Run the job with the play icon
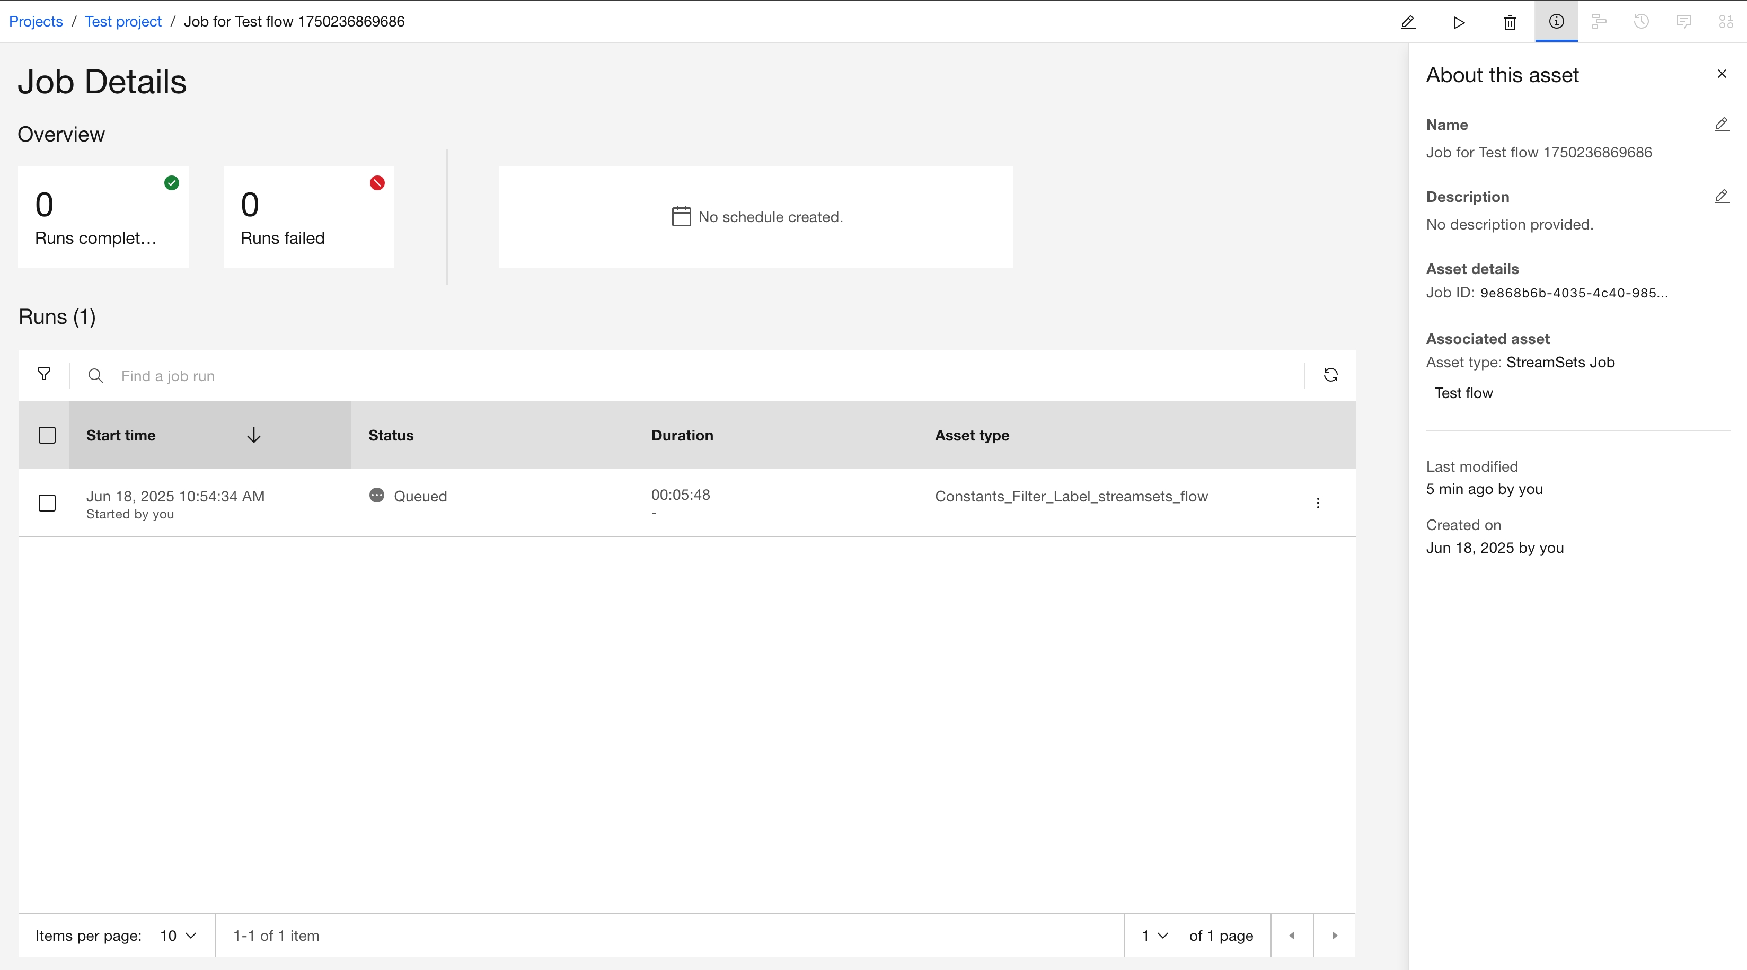The width and height of the screenshot is (1747, 970). [x=1459, y=22]
